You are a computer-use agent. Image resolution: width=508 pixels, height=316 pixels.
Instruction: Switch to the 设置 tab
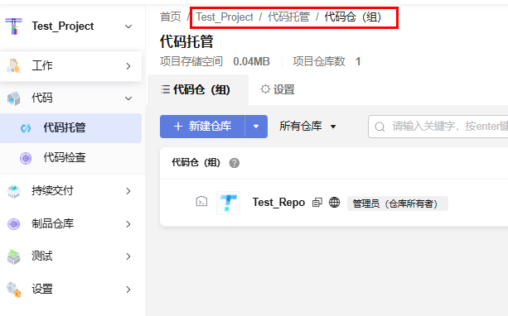pyautogui.click(x=278, y=89)
